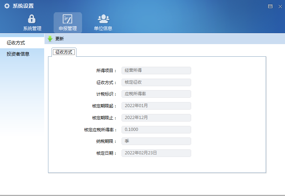This screenshot has width=285, height=196.
Task: Click the 征收方式 field showing 核定征收
Action: click(x=156, y=82)
